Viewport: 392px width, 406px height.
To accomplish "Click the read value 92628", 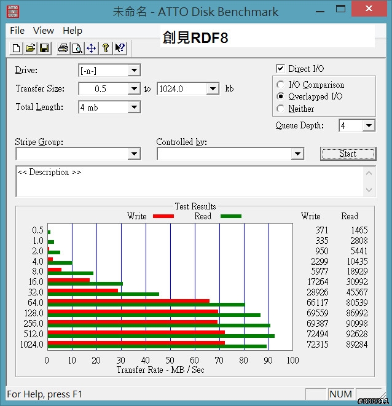I will click(357, 334).
